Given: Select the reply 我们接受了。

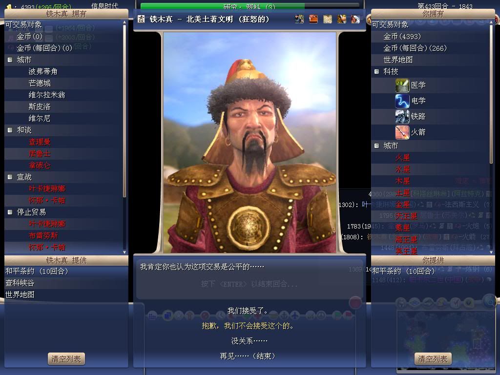Looking at the screenshot, I should (x=248, y=311).
